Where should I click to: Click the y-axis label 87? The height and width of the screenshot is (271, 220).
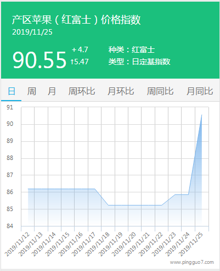pyautogui.click(x=10, y=175)
